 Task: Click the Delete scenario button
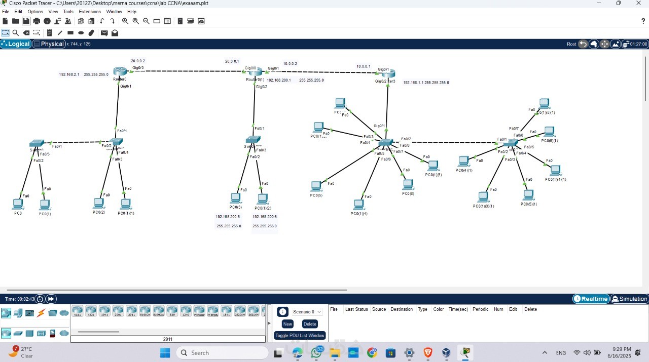[310, 324]
